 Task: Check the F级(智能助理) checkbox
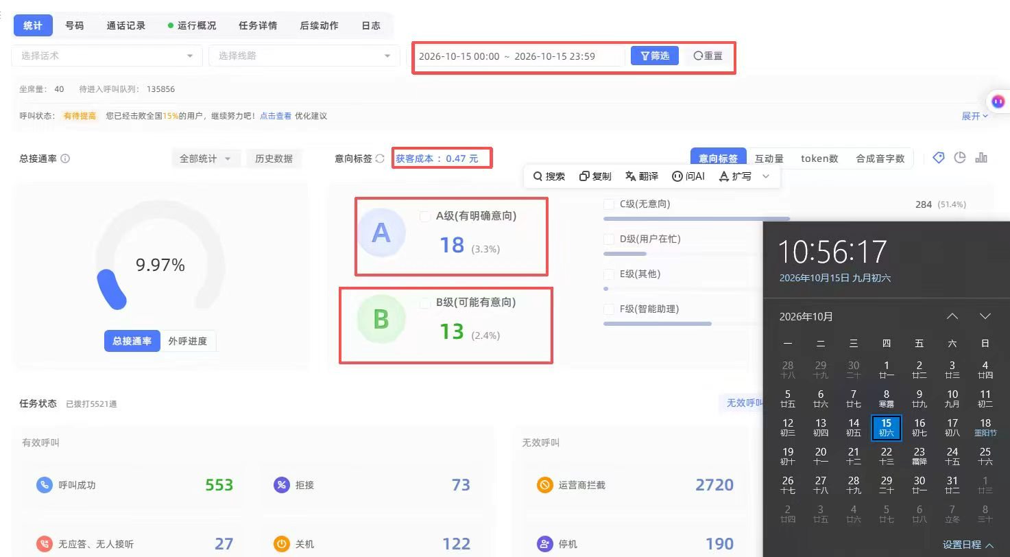[608, 309]
